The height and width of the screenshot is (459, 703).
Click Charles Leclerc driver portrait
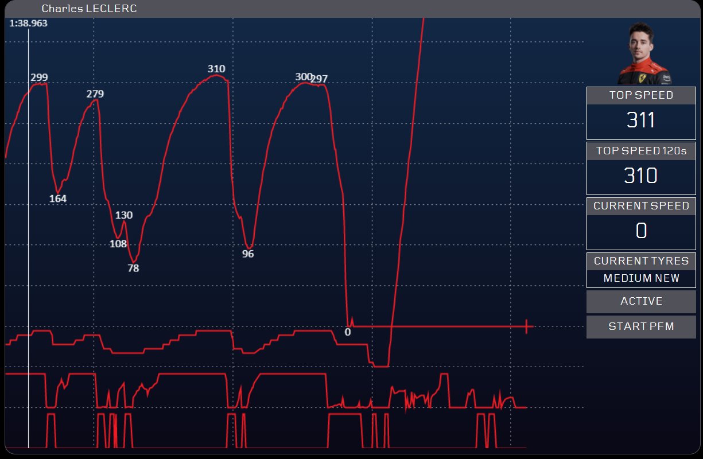tap(644, 53)
